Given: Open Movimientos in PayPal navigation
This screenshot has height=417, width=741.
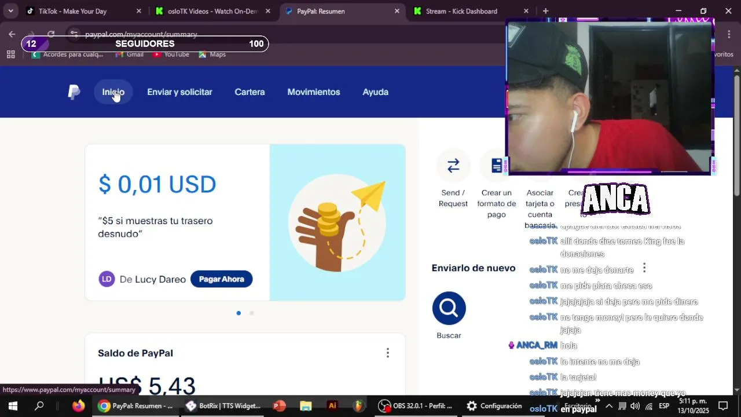Looking at the screenshot, I should (314, 92).
